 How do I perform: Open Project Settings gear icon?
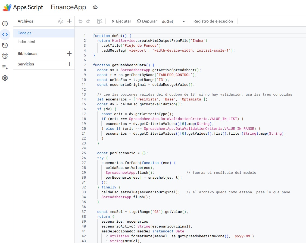tap(5, 78)
